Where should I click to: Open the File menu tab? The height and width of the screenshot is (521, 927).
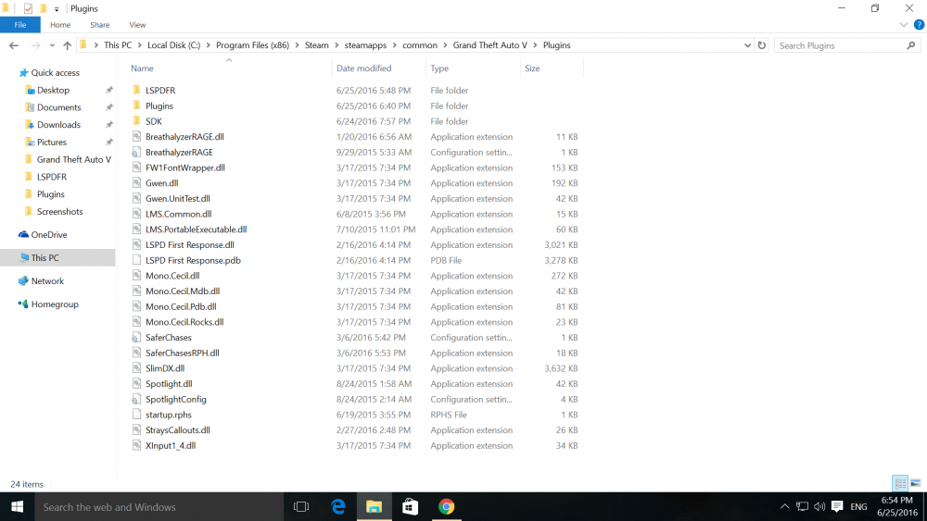coord(20,25)
